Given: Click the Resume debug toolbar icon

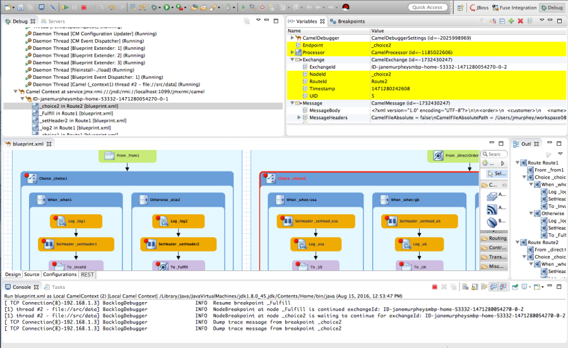Looking at the screenshot, I should [65, 7].
